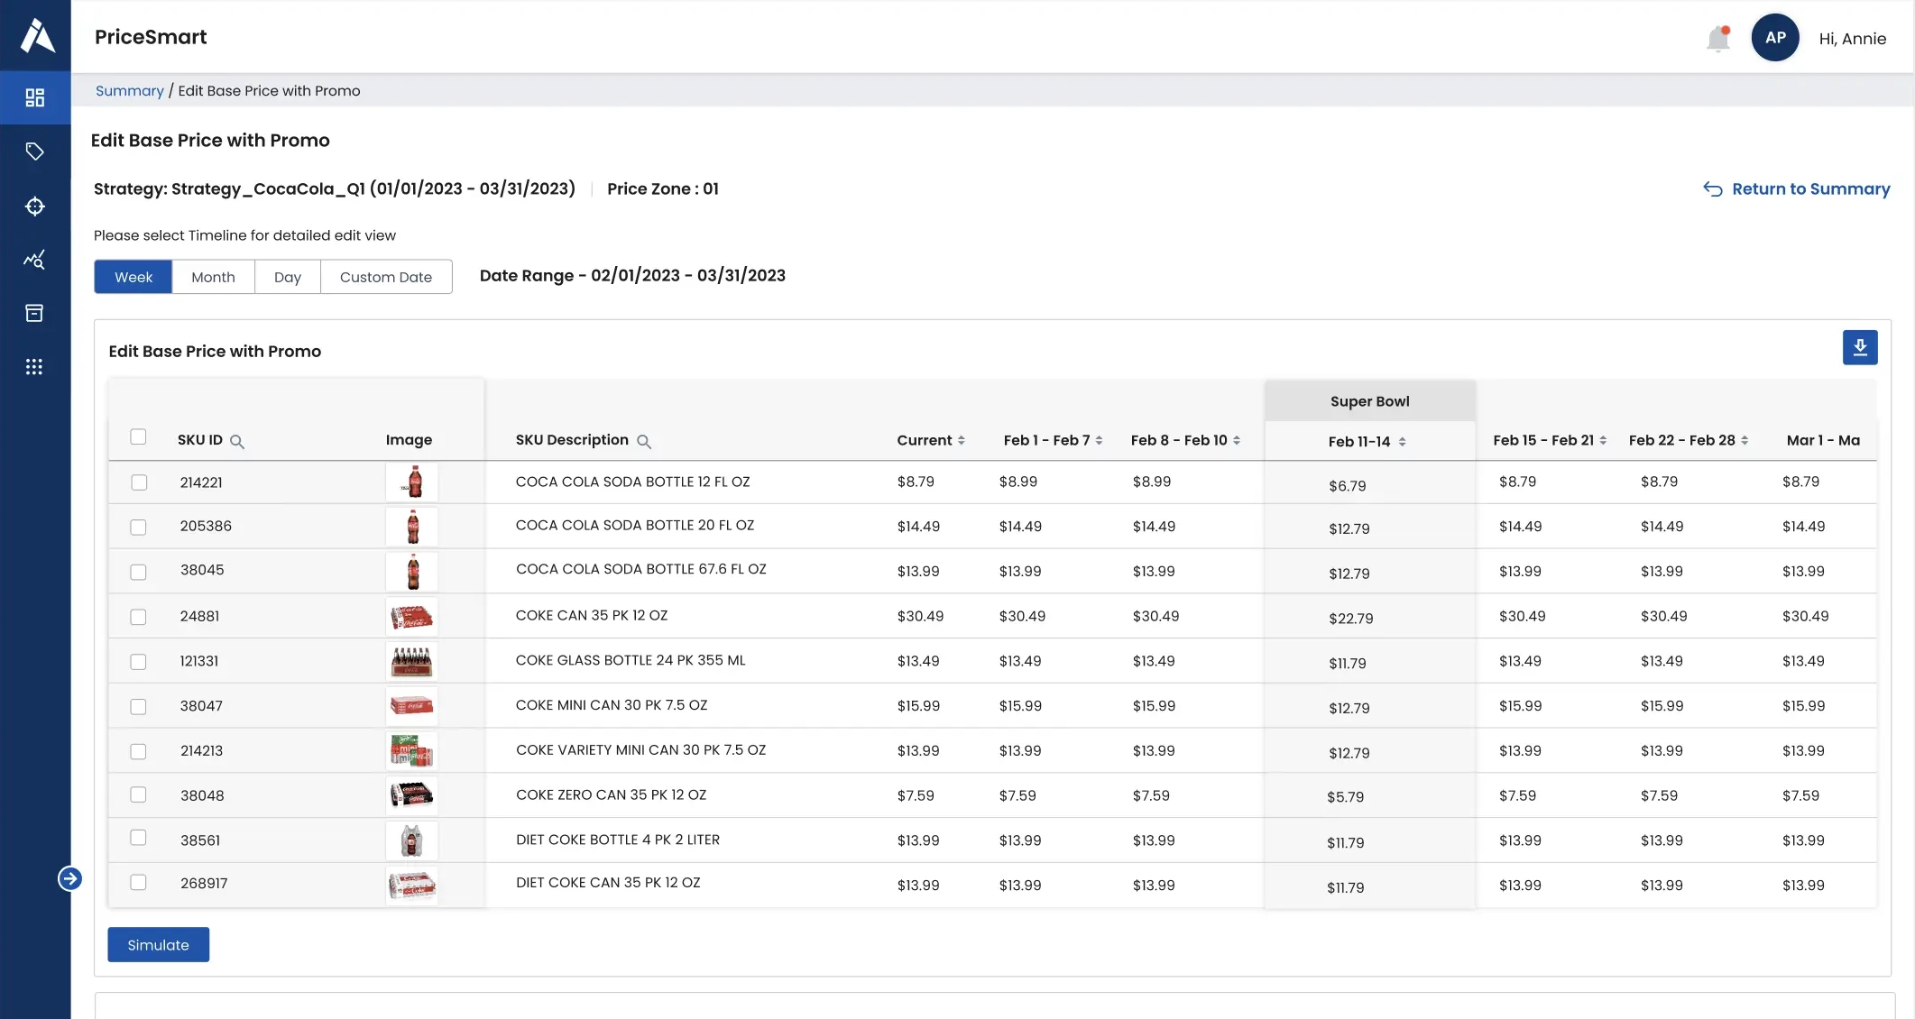Click COKE MINI CAN 30 PK 7.5 OZ description
The width and height of the screenshot is (1915, 1019).
(612, 705)
